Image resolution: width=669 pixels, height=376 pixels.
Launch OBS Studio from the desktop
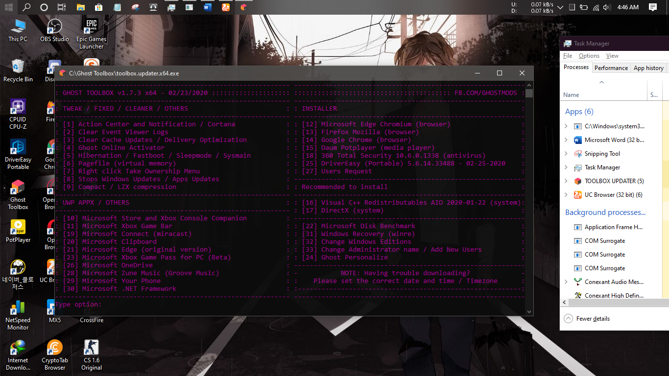click(x=54, y=30)
